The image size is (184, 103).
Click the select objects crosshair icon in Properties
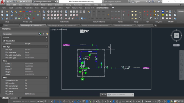click(x=43, y=34)
